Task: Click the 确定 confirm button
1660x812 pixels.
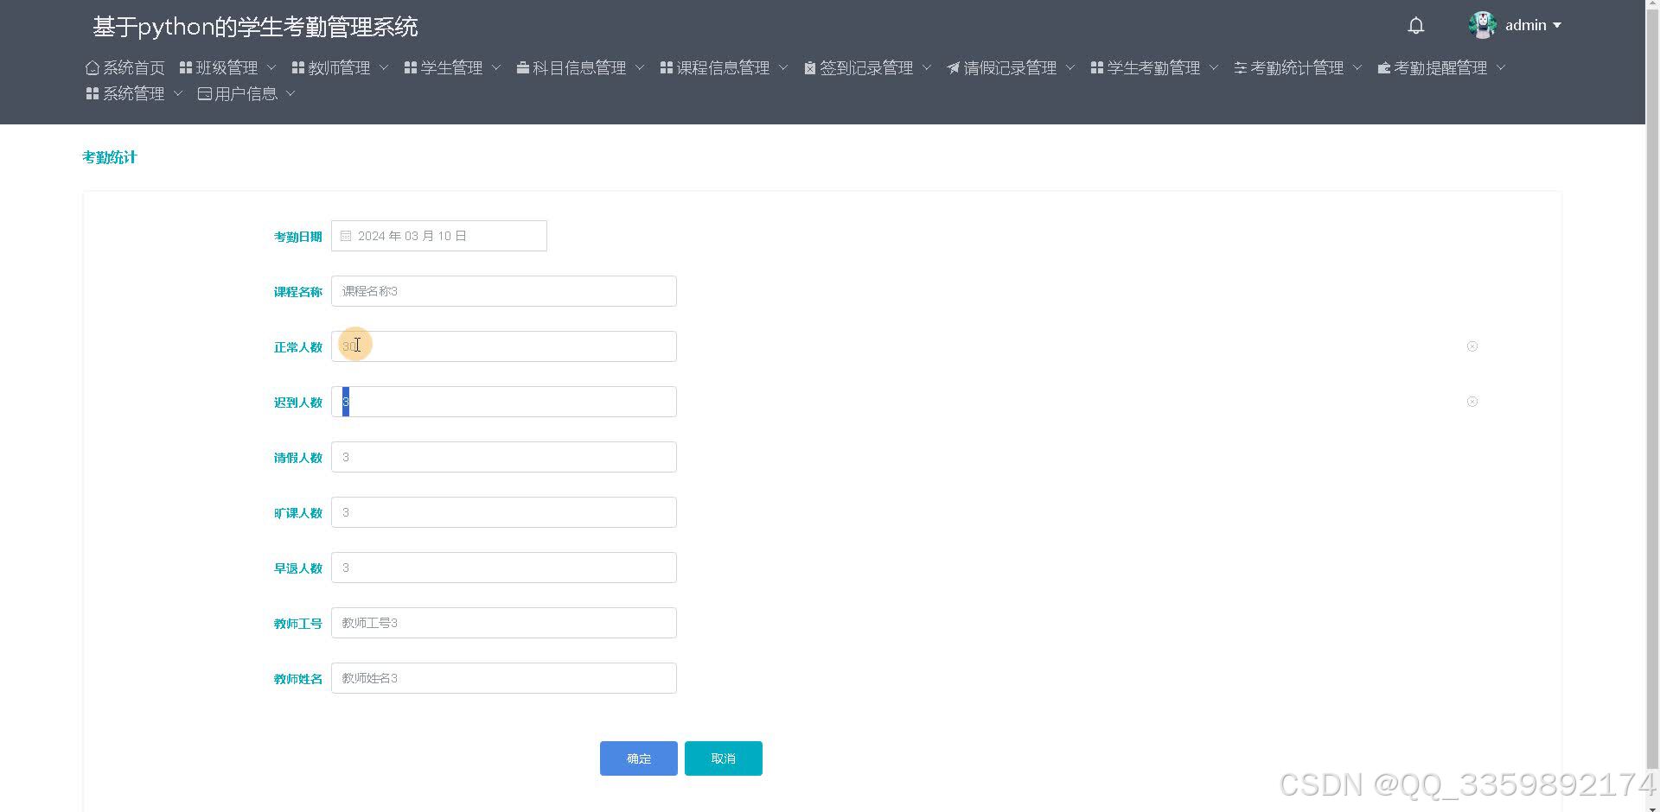Action: click(639, 758)
